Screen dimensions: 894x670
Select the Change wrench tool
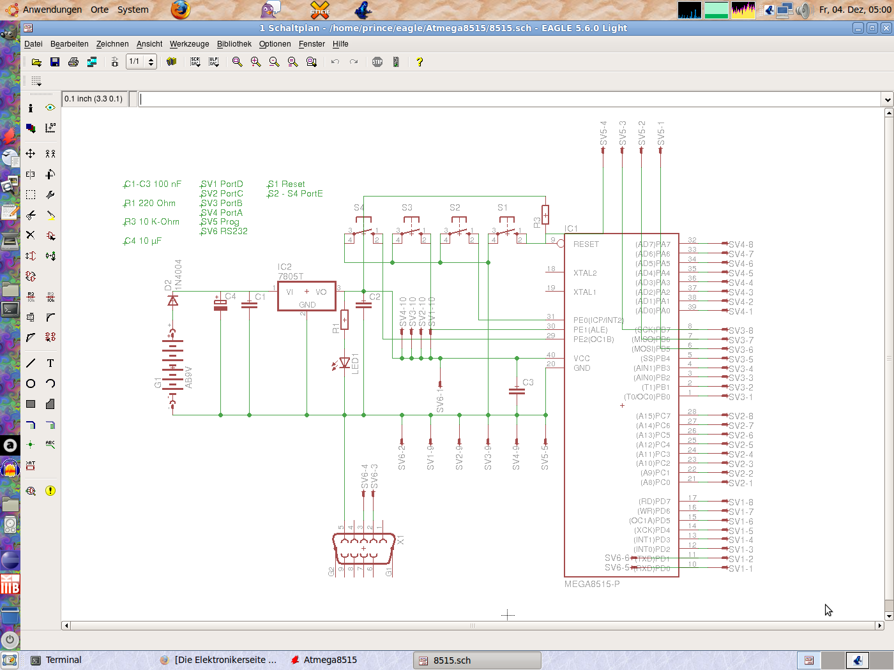click(50, 195)
